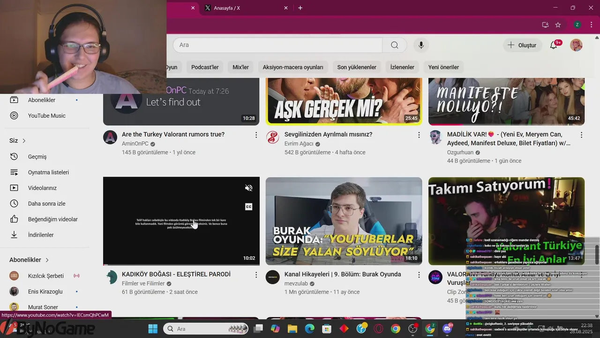Select the Aksiyon-macera oyunları chip
The image size is (600, 338).
(293, 67)
